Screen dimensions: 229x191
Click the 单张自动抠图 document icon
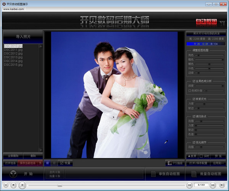coord(153,174)
